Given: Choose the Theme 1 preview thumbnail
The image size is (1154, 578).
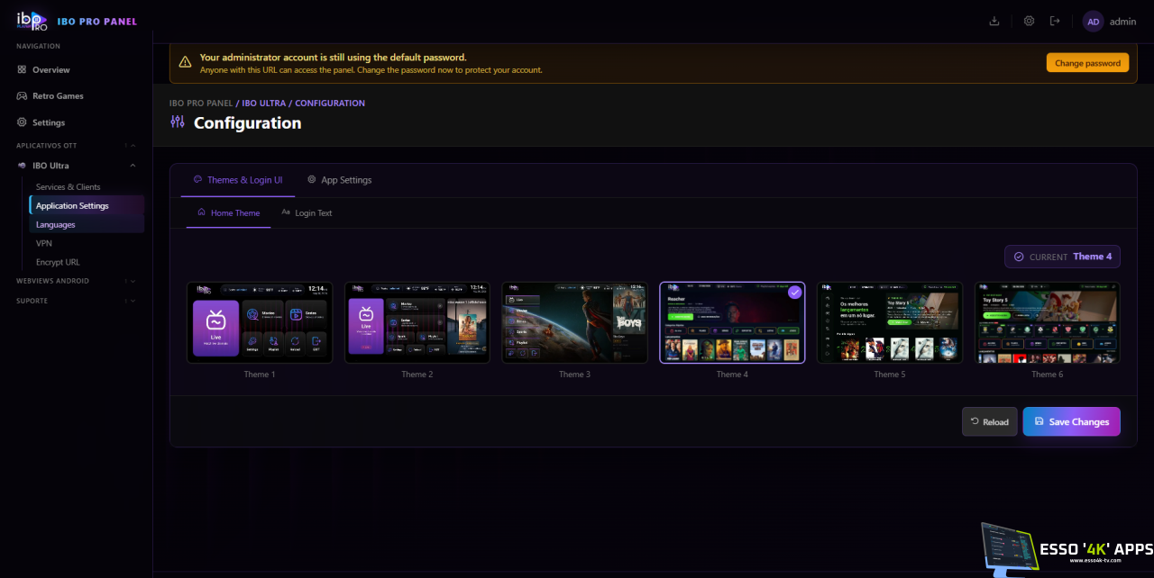Looking at the screenshot, I should tap(260, 322).
